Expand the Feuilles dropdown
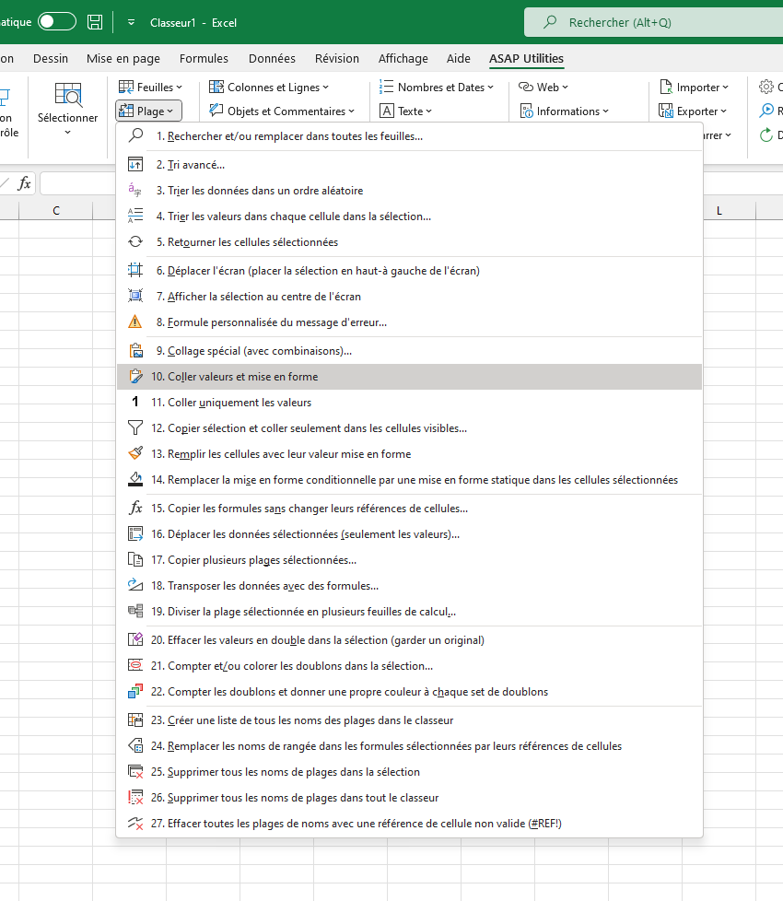This screenshot has width=783, height=901. (x=150, y=87)
